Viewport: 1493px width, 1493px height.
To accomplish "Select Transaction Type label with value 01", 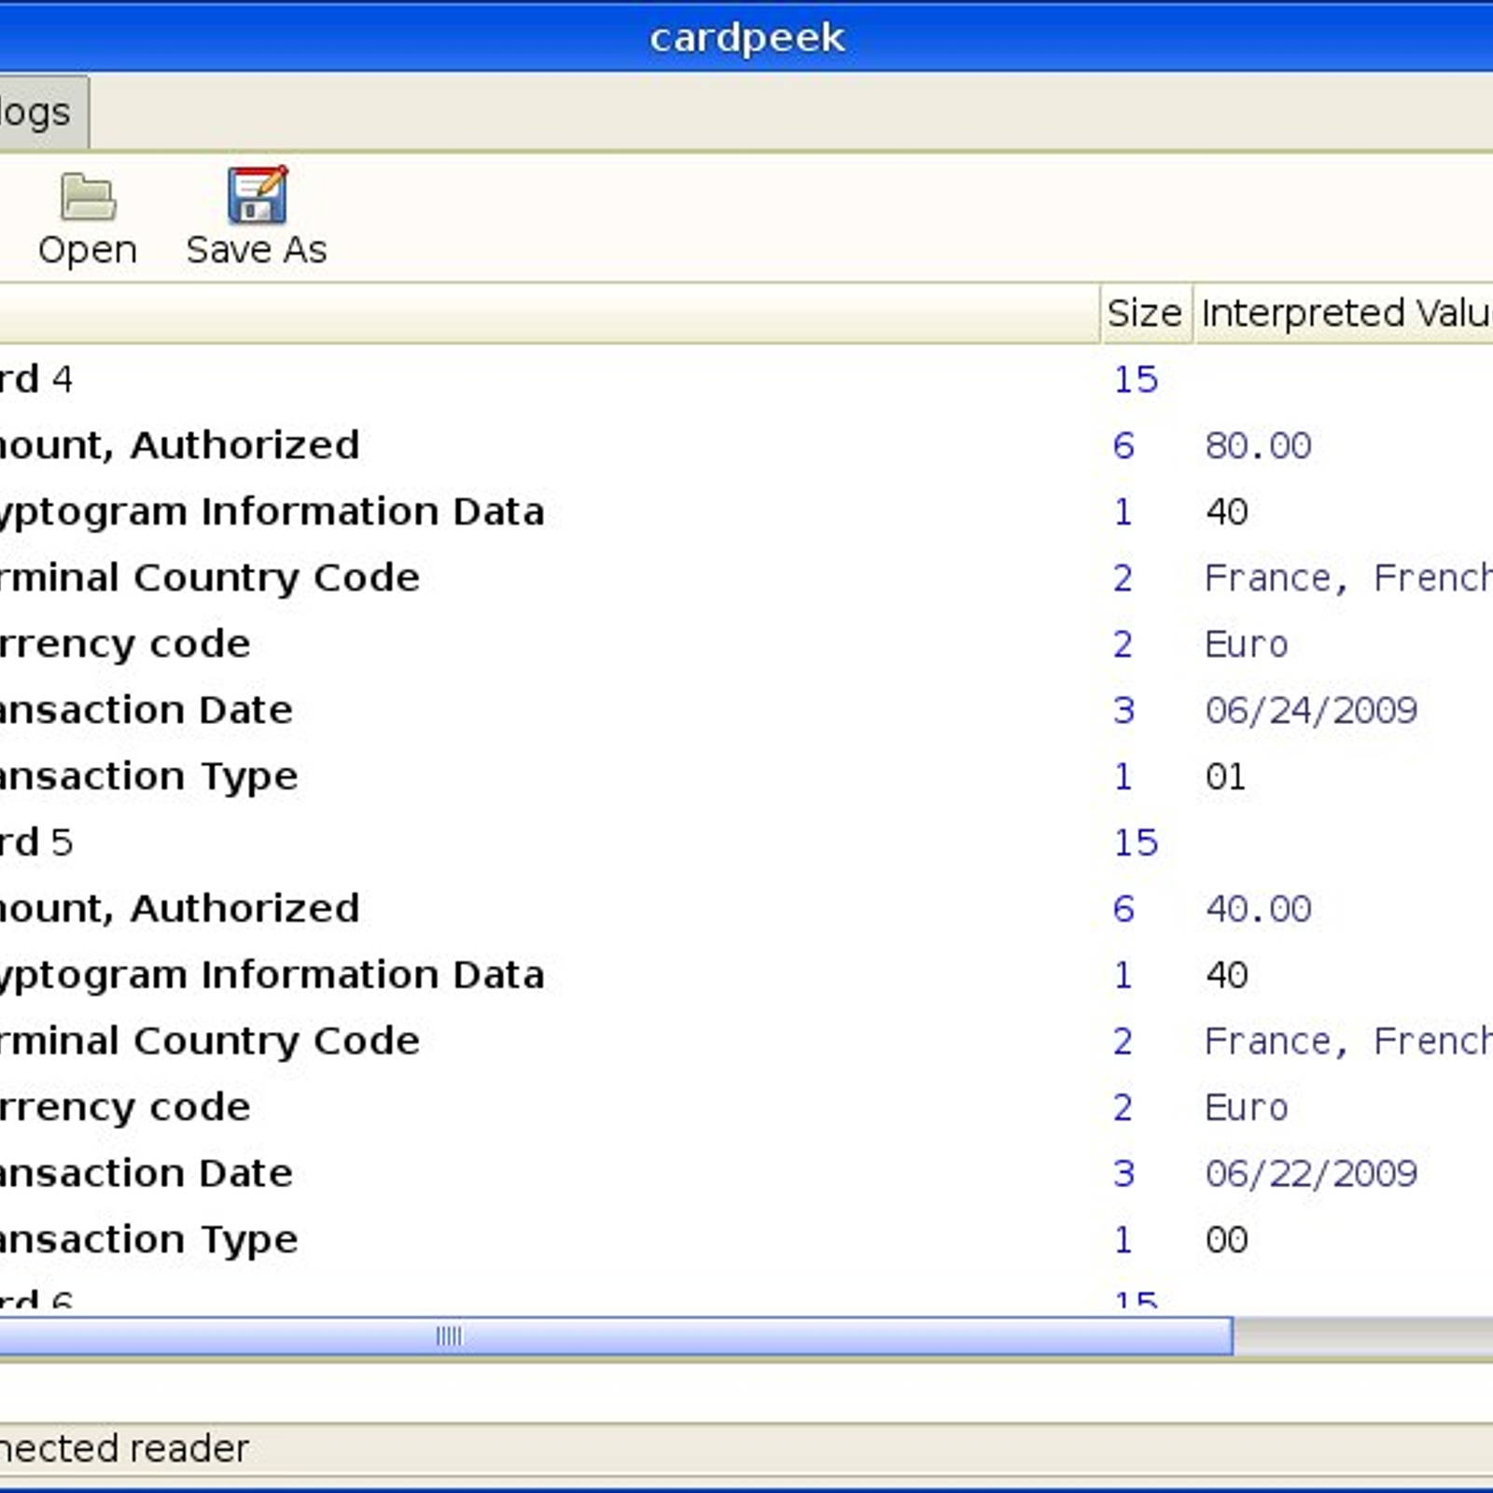I will [x=148, y=777].
